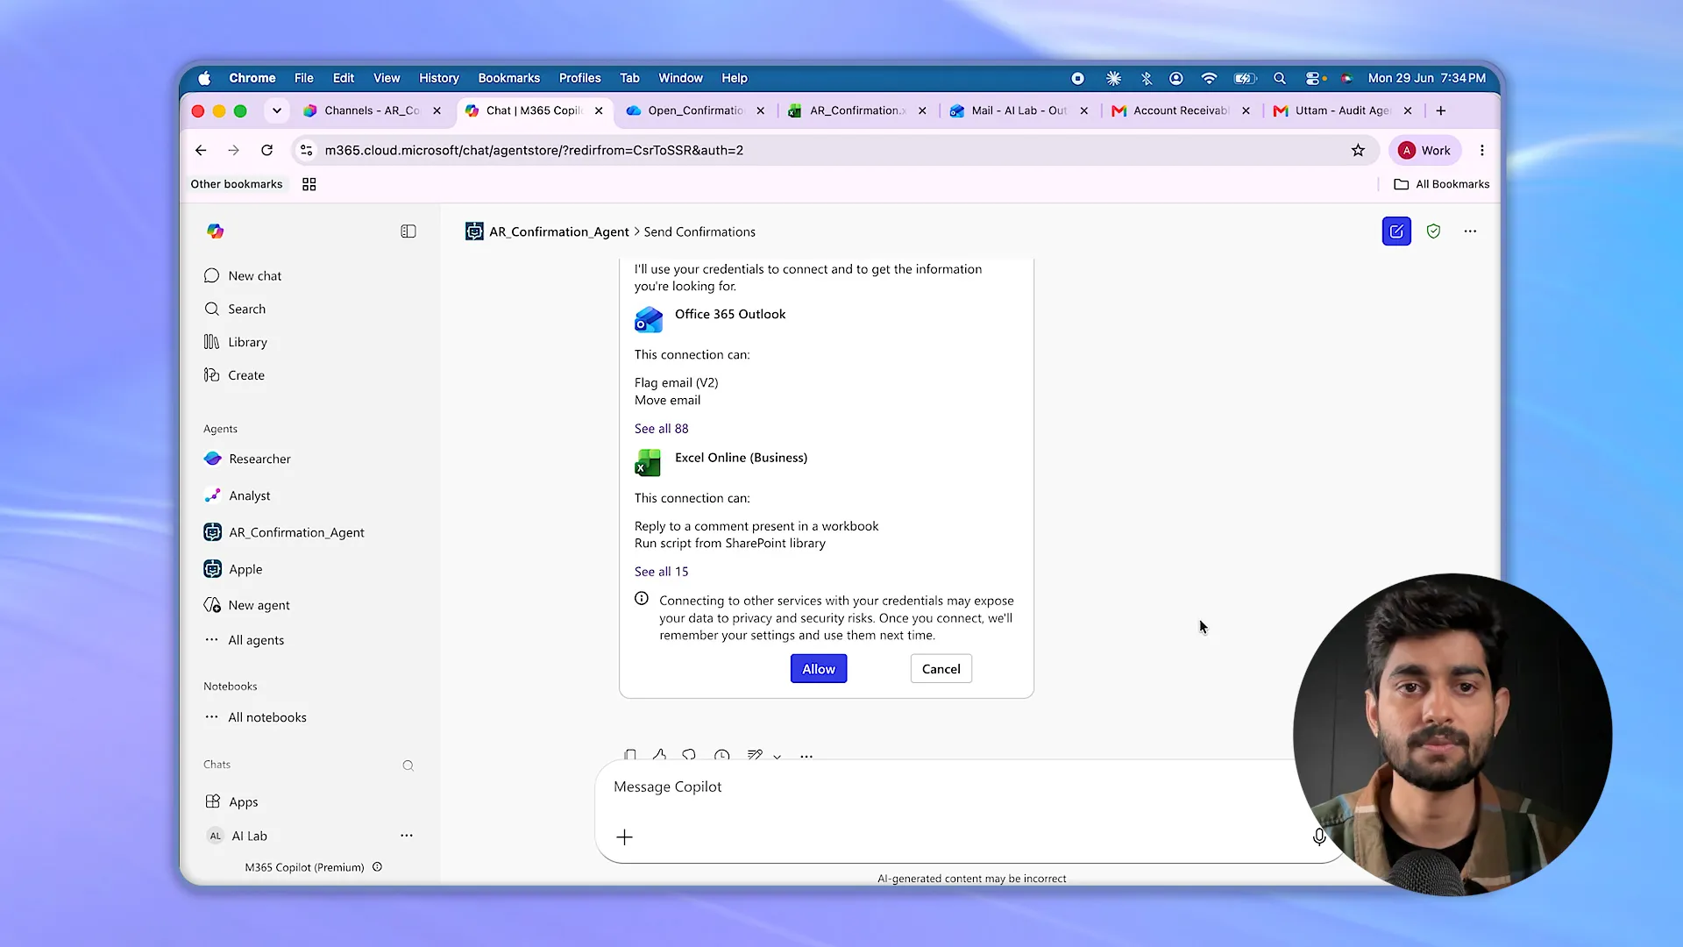Image resolution: width=1683 pixels, height=947 pixels.
Task: Cancel the connection request
Action: 941,668
